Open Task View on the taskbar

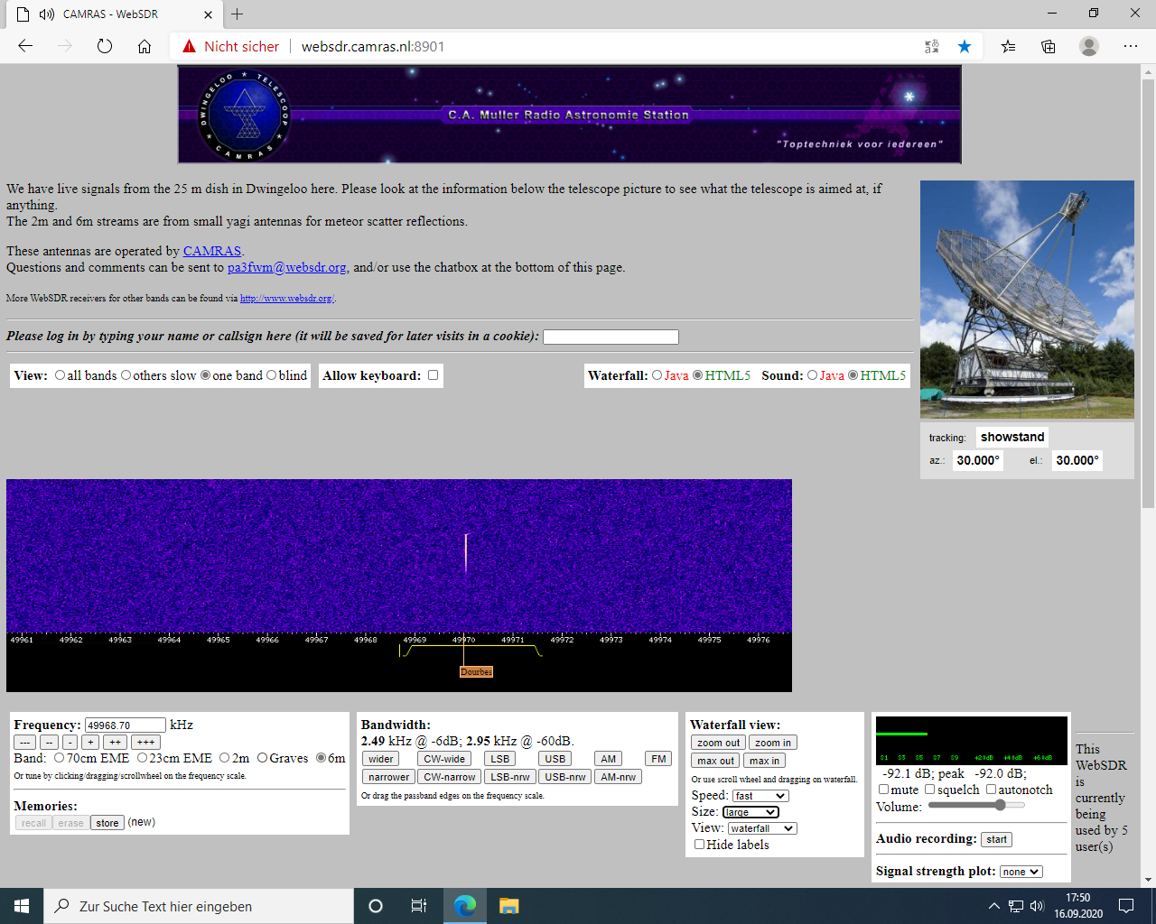pyautogui.click(x=419, y=906)
